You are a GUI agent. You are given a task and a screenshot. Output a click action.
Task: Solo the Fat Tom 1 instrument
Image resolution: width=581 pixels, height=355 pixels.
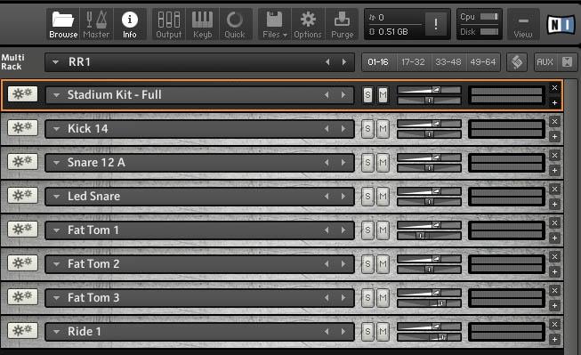click(367, 230)
